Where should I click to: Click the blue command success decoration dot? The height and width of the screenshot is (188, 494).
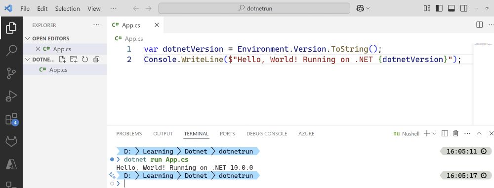[112, 159]
